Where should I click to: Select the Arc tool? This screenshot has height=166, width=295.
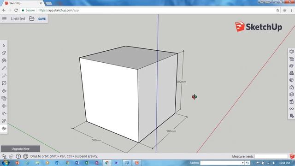pos(4,76)
